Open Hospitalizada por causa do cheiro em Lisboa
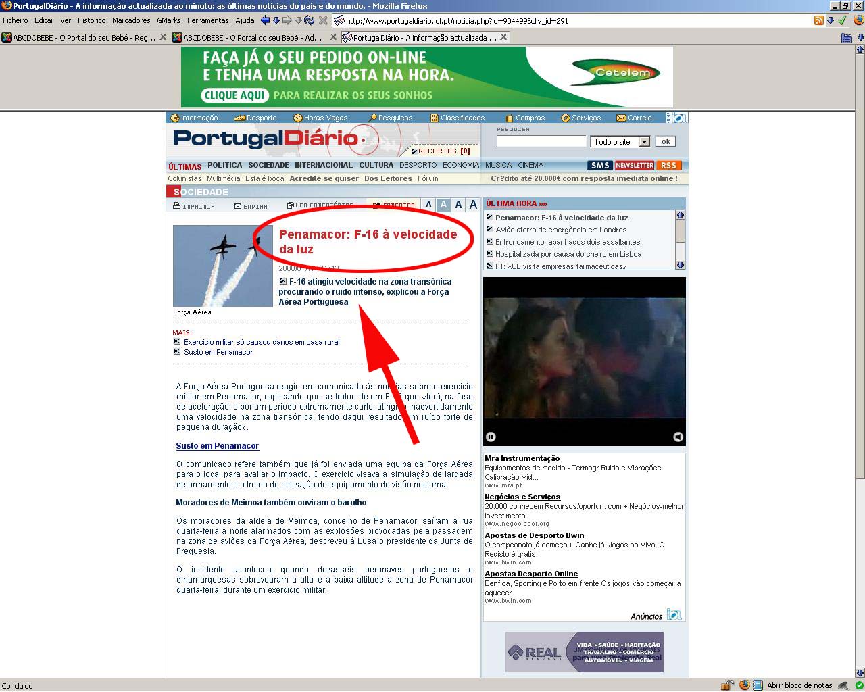Image resolution: width=865 pixels, height=692 pixels. (x=568, y=254)
